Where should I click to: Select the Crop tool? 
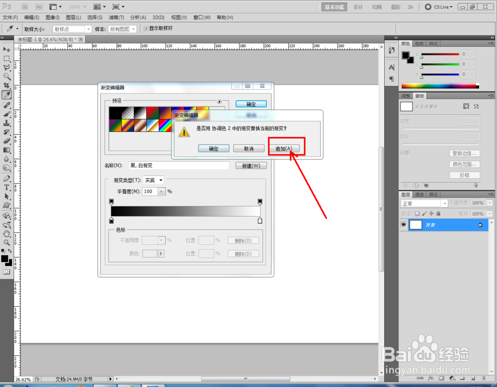(6, 85)
